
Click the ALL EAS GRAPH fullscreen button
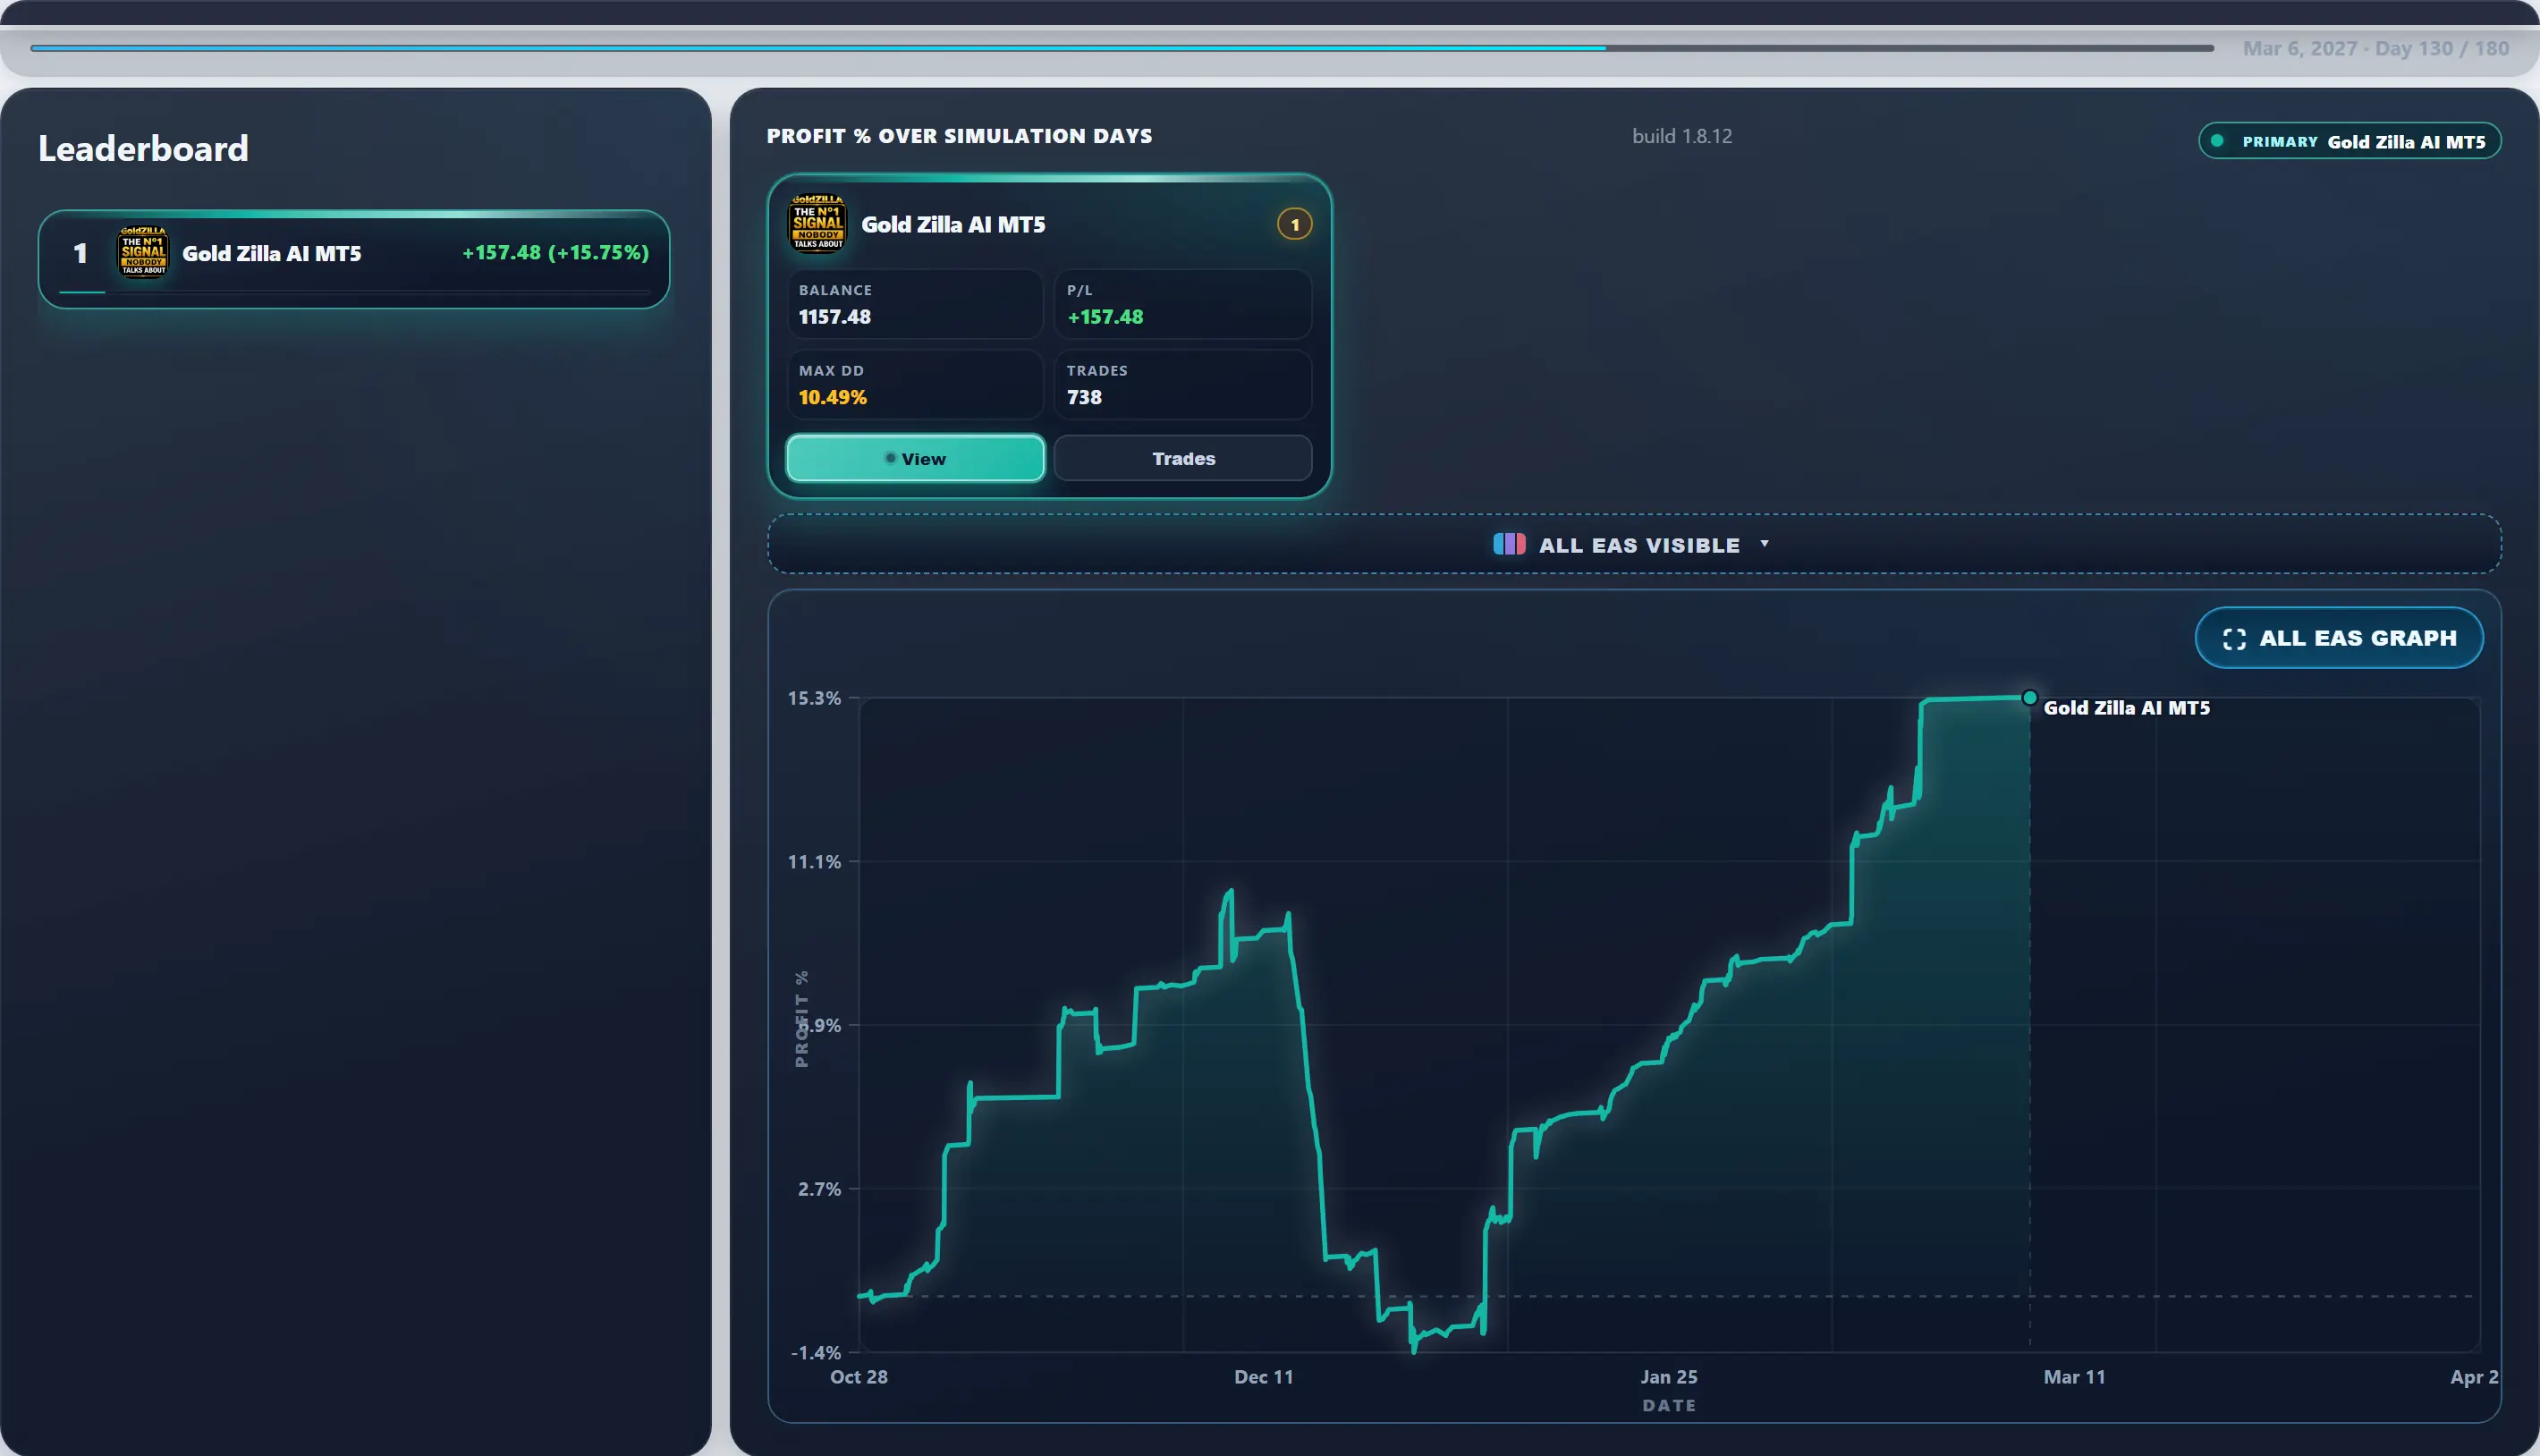(x=2339, y=638)
